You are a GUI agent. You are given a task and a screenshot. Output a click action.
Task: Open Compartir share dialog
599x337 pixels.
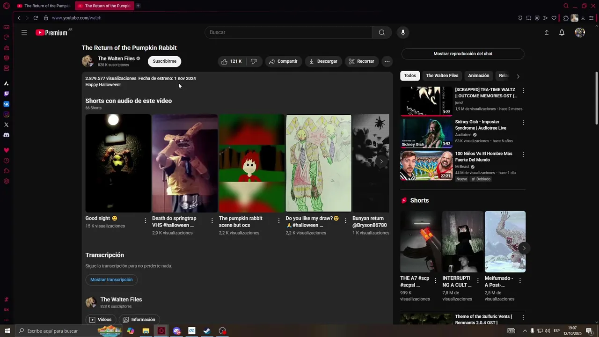[x=283, y=61]
